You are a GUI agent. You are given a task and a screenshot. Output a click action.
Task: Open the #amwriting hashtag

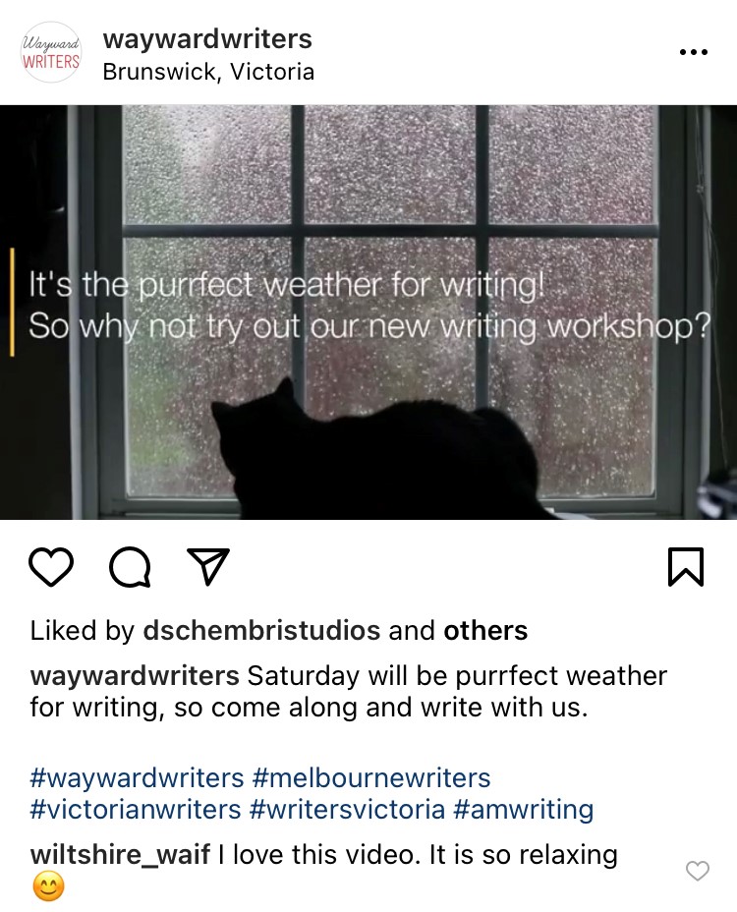524,810
